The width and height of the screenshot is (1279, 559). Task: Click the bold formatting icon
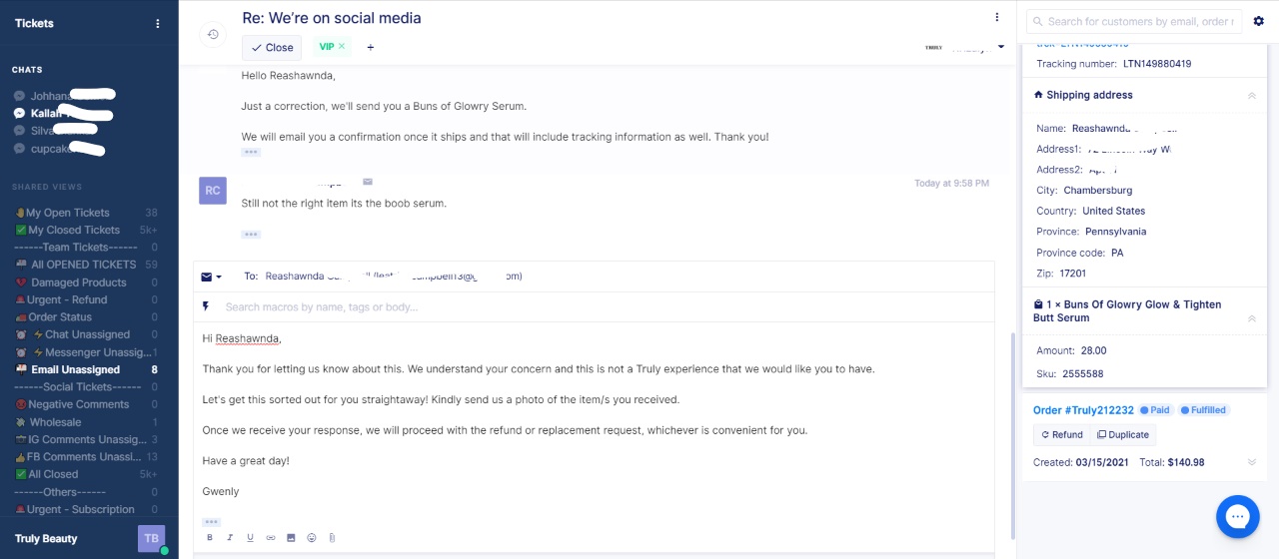click(x=210, y=538)
